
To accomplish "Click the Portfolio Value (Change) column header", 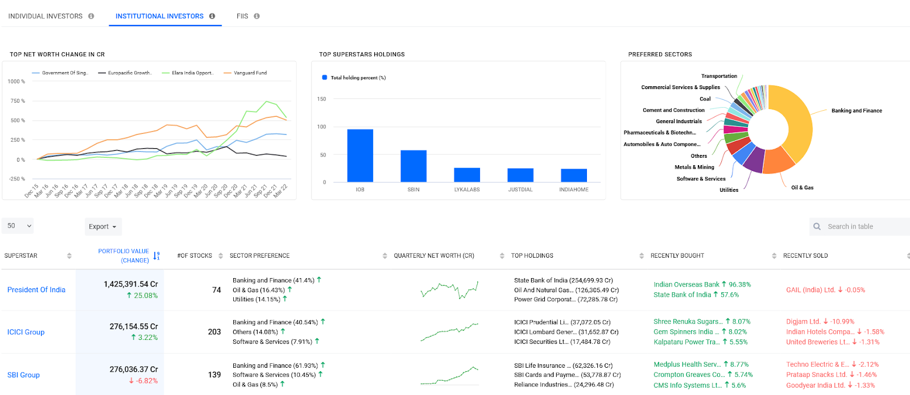I will [x=123, y=256].
